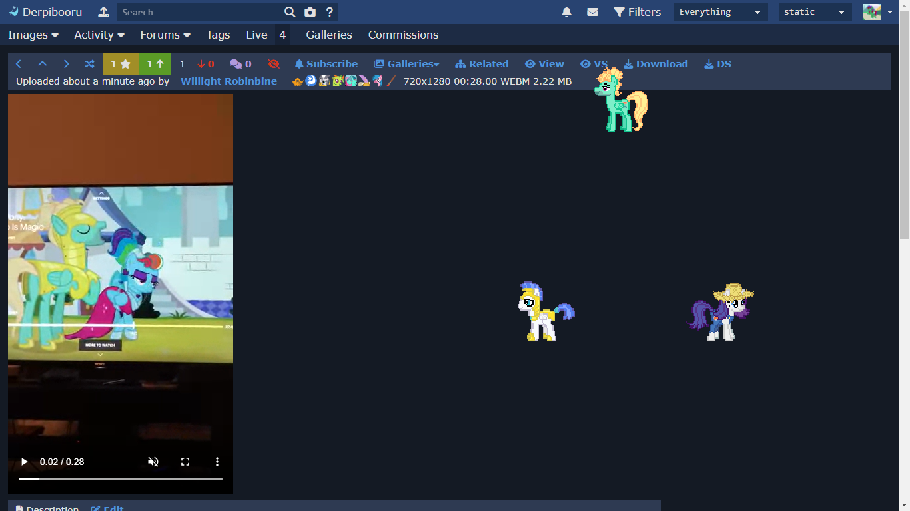Click the score count next to upvote
This screenshot has width=910, height=511.
pyautogui.click(x=182, y=64)
